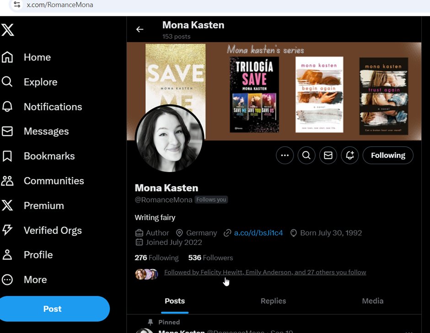Switch to the Posts tab

tap(175, 301)
